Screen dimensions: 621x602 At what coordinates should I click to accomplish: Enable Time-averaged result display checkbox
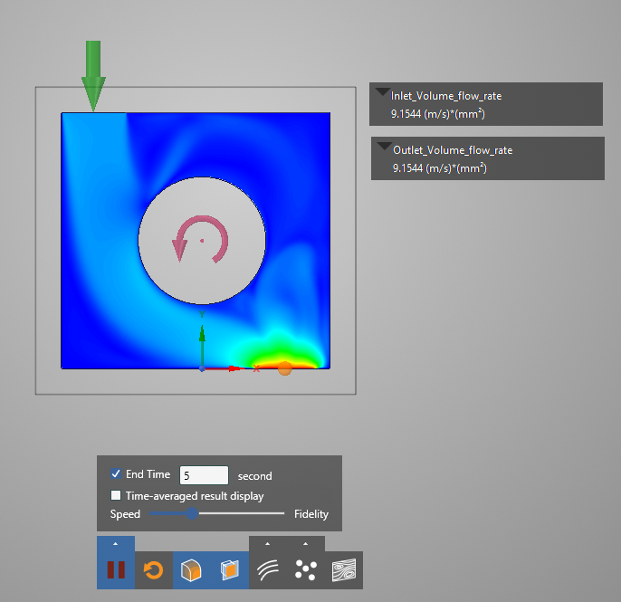pos(116,495)
